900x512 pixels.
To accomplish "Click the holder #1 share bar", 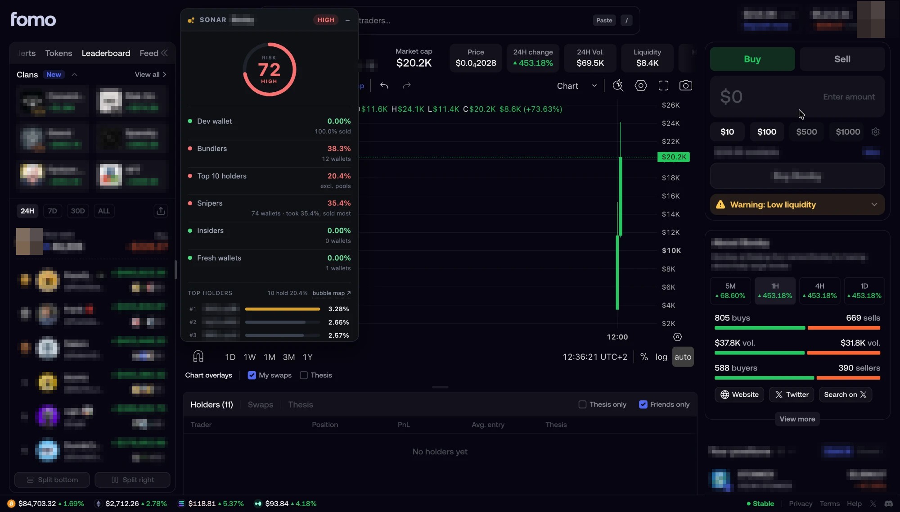I will coord(283,309).
